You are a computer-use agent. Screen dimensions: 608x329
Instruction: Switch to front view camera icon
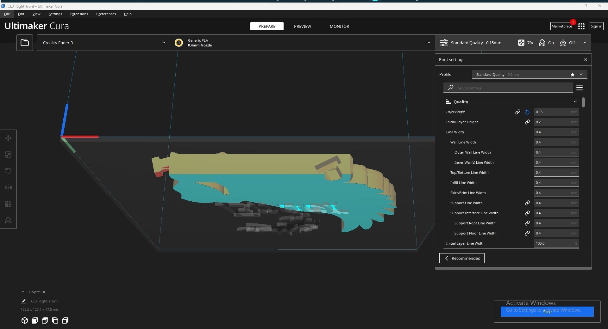(35, 320)
